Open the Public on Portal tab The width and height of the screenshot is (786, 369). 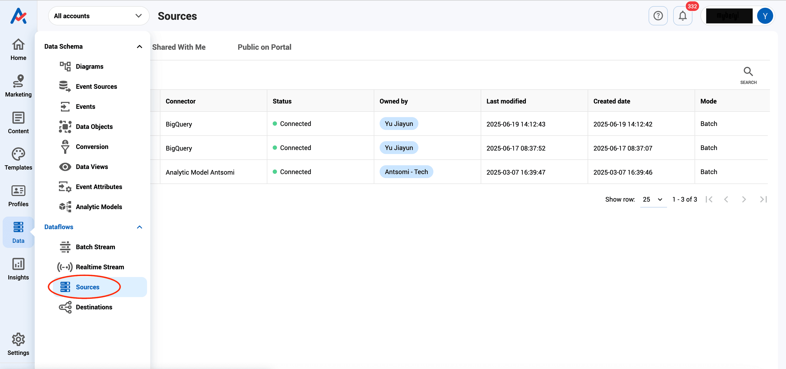coord(264,47)
